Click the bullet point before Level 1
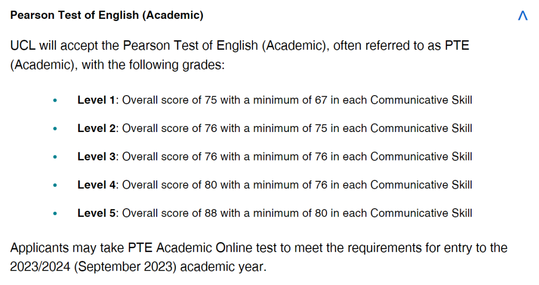 pos(55,101)
